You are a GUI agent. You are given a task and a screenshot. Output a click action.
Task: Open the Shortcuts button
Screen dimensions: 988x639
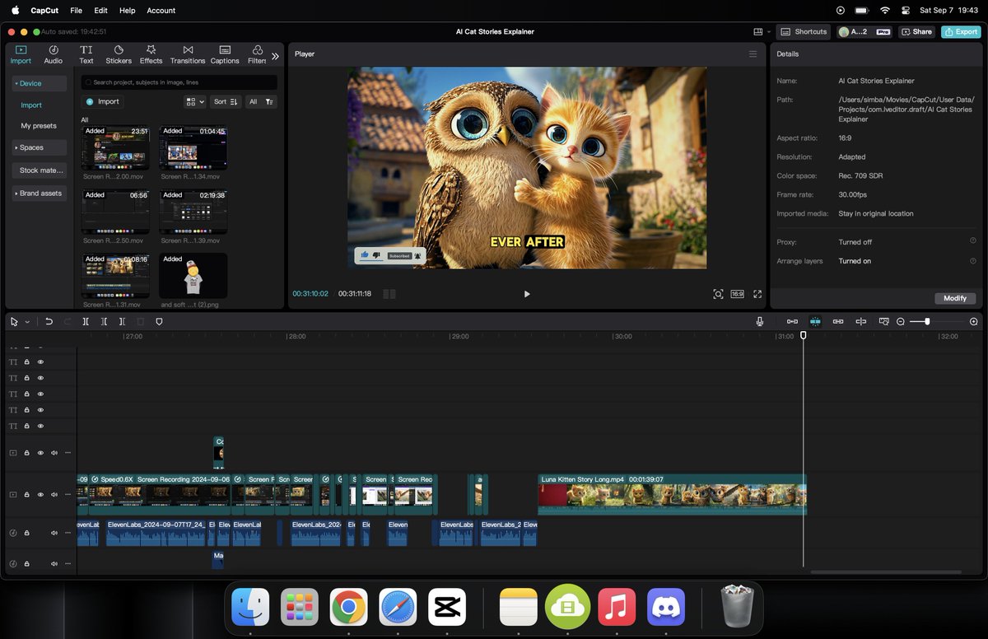pyautogui.click(x=804, y=31)
